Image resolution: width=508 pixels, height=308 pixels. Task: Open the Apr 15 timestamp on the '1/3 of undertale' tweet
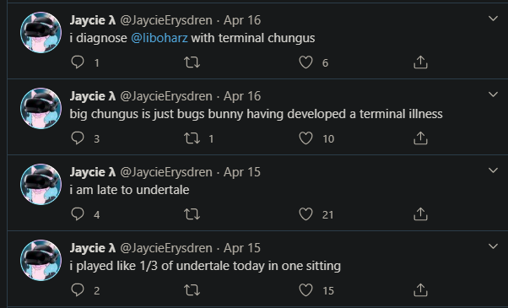pyautogui.click(x=242, y=248)
